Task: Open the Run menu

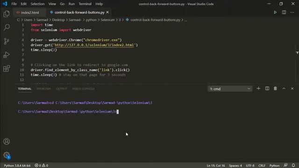Action: [71, 4]
